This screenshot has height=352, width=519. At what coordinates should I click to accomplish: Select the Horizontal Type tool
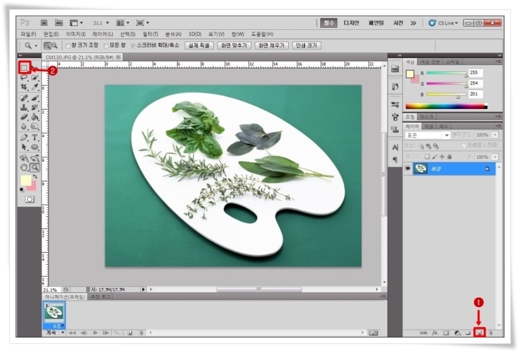[35, 137]
